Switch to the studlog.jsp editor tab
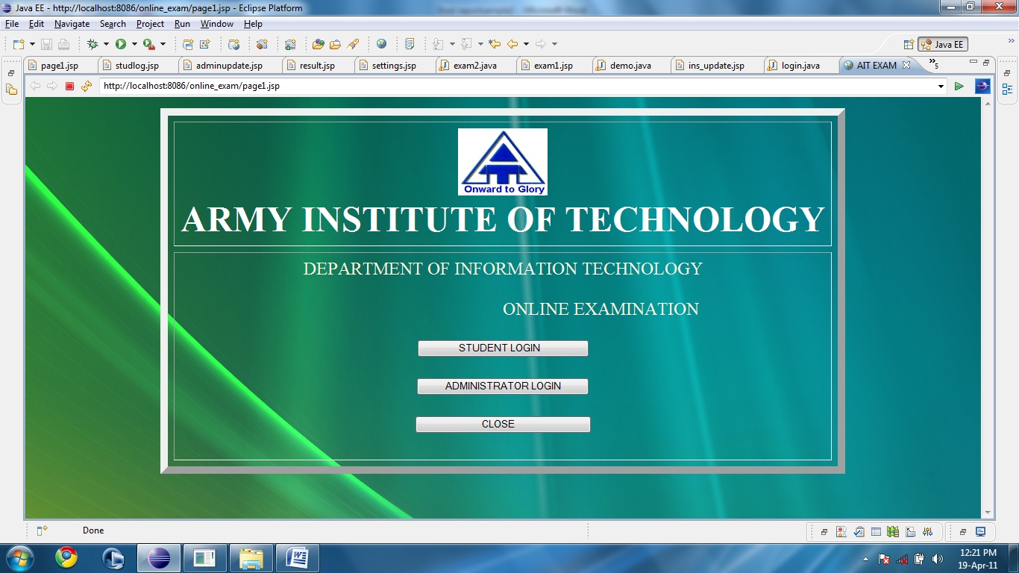This screenshot has width=1019, height=573. click(x=137, y=66)
